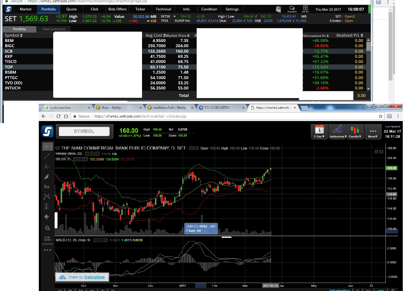
Task: Select the brush drawing tool
Action: (x=47, y=177)
